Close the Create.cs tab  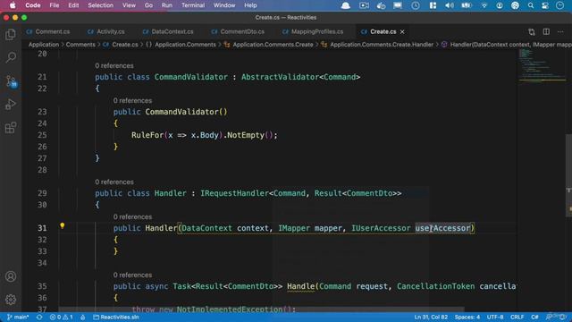coord(402,32)
